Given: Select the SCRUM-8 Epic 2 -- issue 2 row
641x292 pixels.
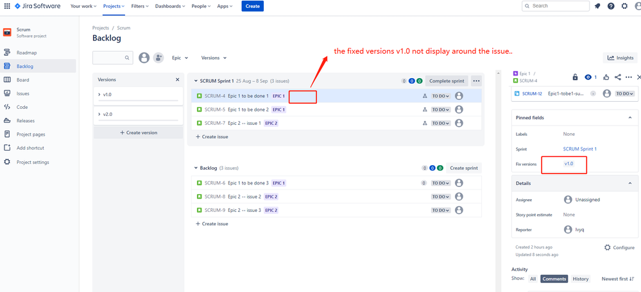Looking at the screenshot, I should pos(336,197).
